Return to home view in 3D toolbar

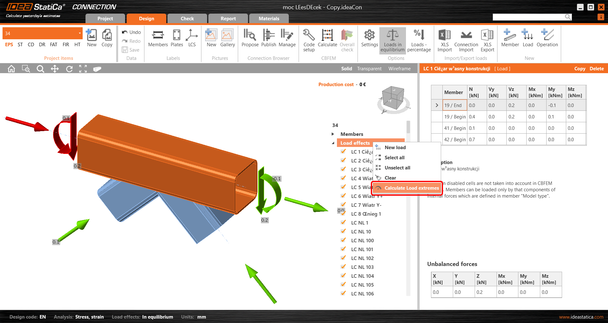[x=11, y=68]
